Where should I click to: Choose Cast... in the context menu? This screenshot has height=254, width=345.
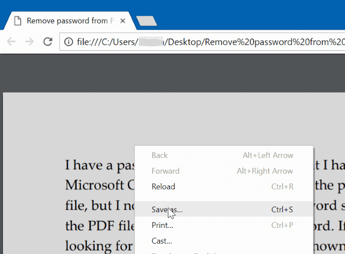pyautogui.click(x=224, y=241)
